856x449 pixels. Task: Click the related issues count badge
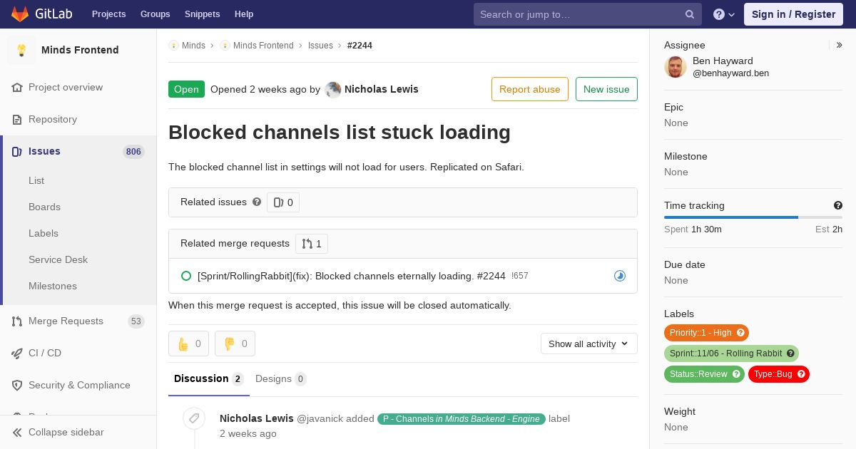[x=283, y=202]
